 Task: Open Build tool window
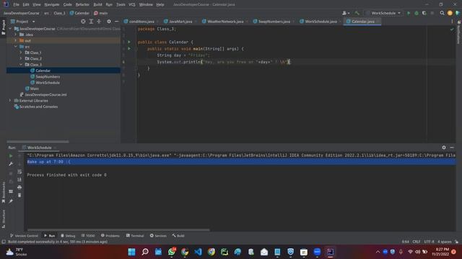coord(178,235)
